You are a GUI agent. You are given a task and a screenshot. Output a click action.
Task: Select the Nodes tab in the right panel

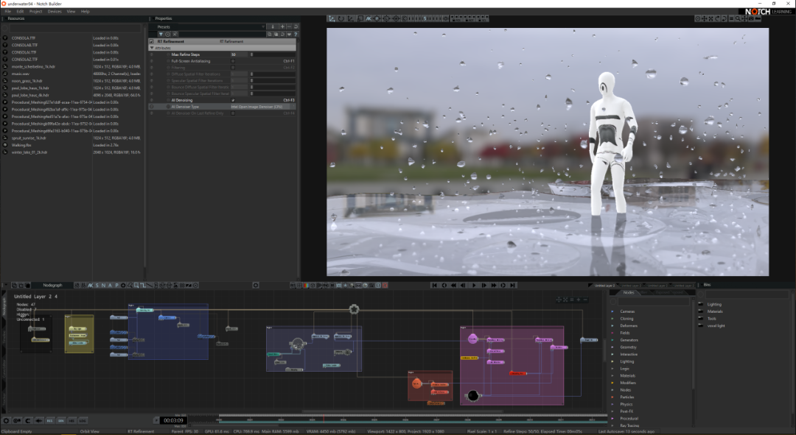tap(629, 292)
